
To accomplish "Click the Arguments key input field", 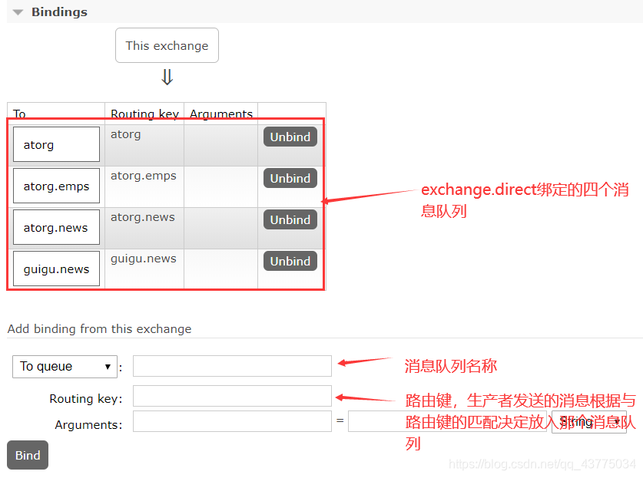I will [232, 421].
